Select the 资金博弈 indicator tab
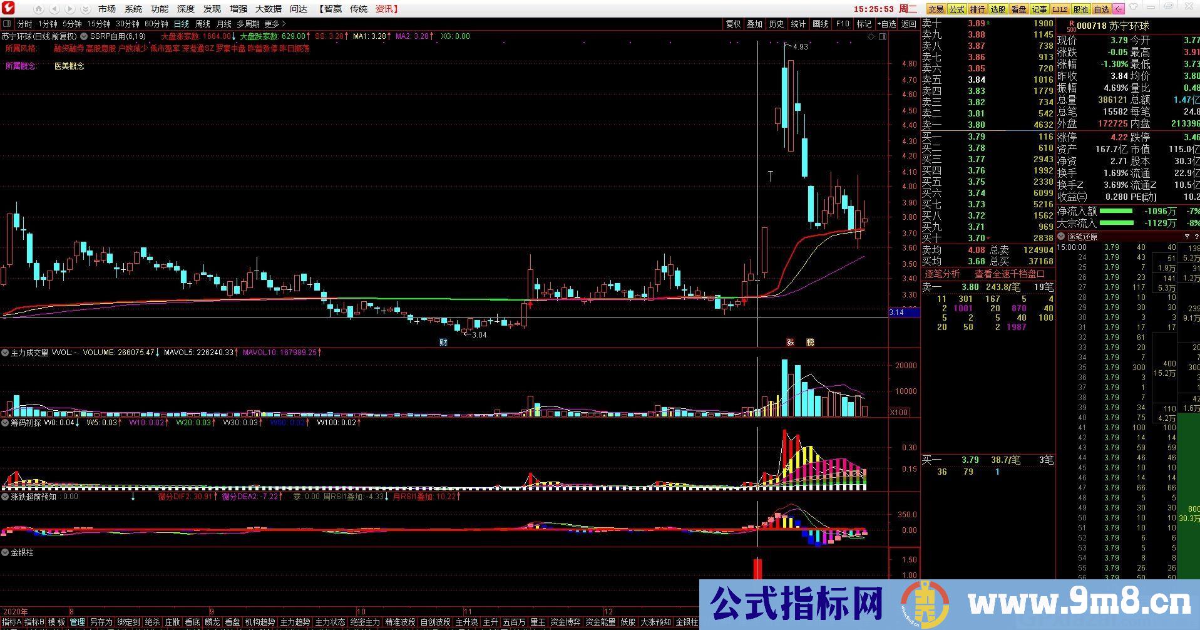This screenshot has width=1200, height=630. [x=566, y=622]
